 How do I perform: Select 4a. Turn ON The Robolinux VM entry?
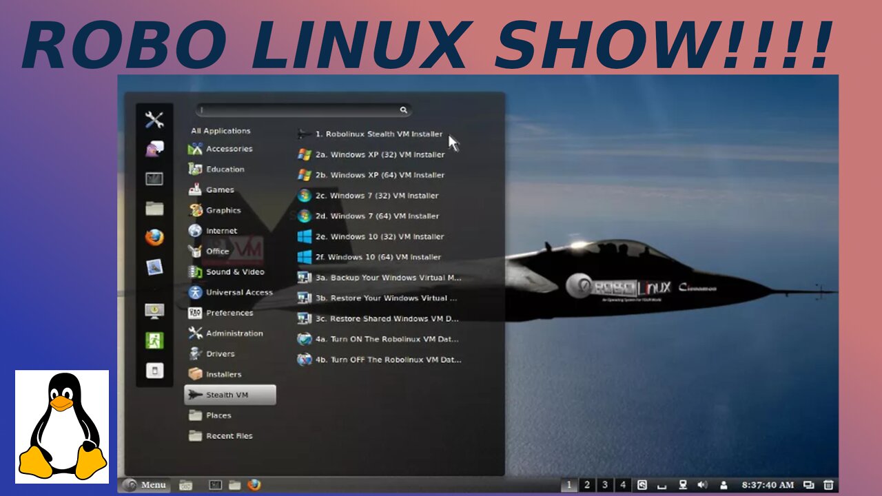379,339
